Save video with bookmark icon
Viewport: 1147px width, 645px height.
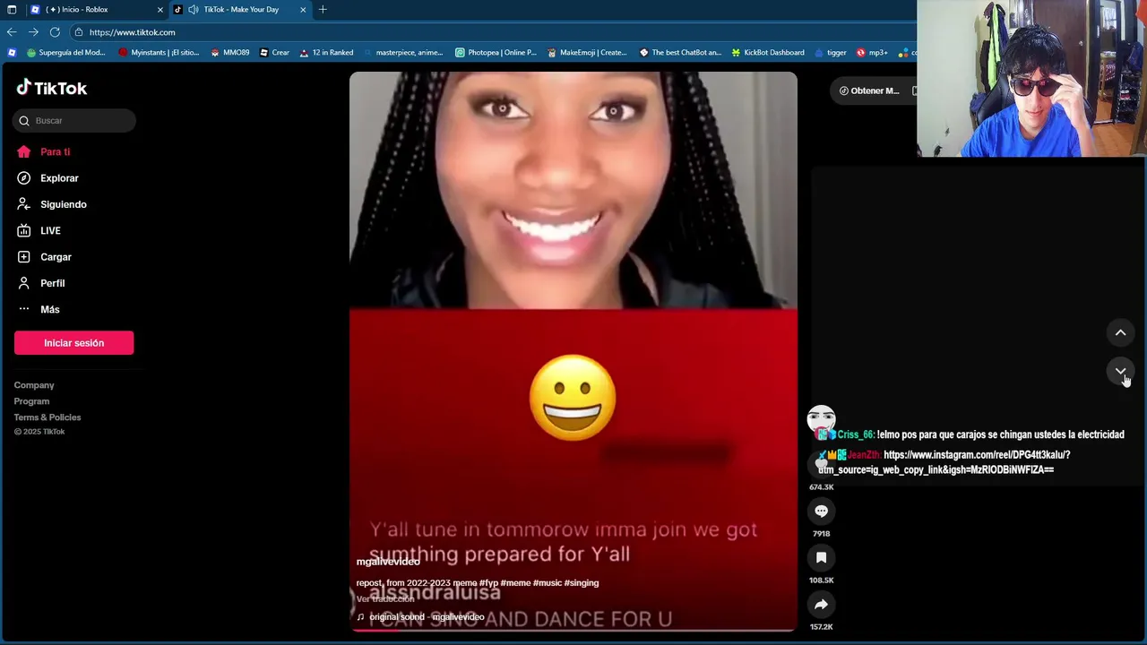click(821, 557)
